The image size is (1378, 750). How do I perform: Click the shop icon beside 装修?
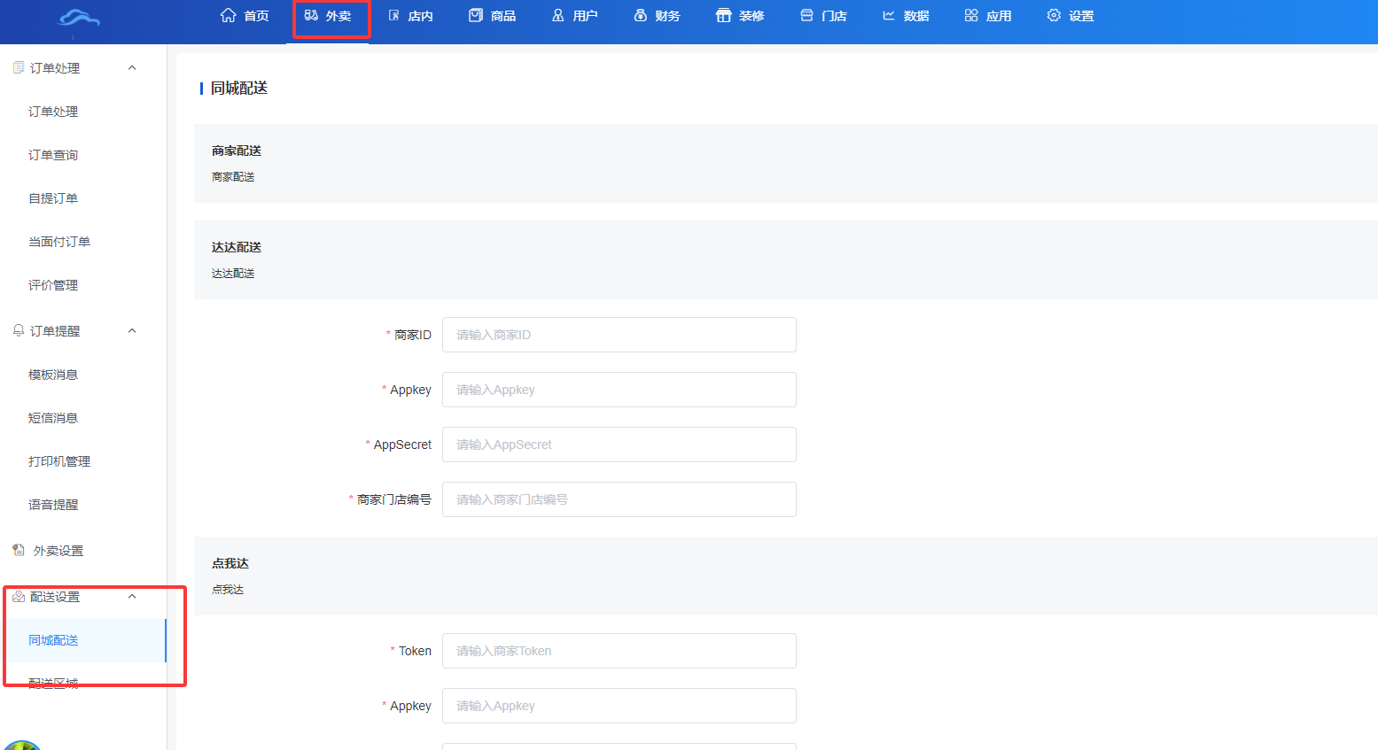click(724, 15)
